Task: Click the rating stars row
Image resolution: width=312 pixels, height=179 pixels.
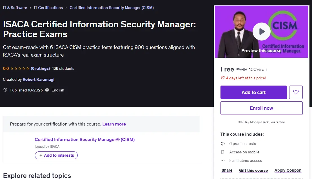Action: coord(19,68)
